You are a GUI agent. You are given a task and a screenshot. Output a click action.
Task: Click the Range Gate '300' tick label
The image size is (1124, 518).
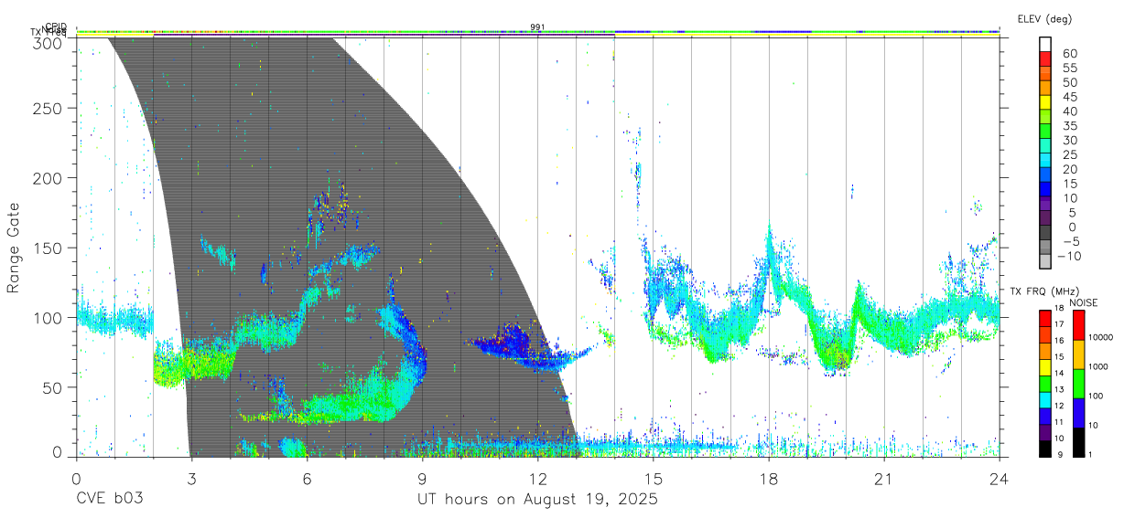49,42
